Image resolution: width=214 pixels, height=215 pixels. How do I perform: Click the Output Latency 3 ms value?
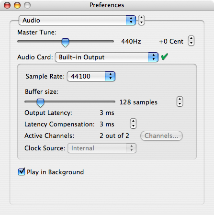107,113
